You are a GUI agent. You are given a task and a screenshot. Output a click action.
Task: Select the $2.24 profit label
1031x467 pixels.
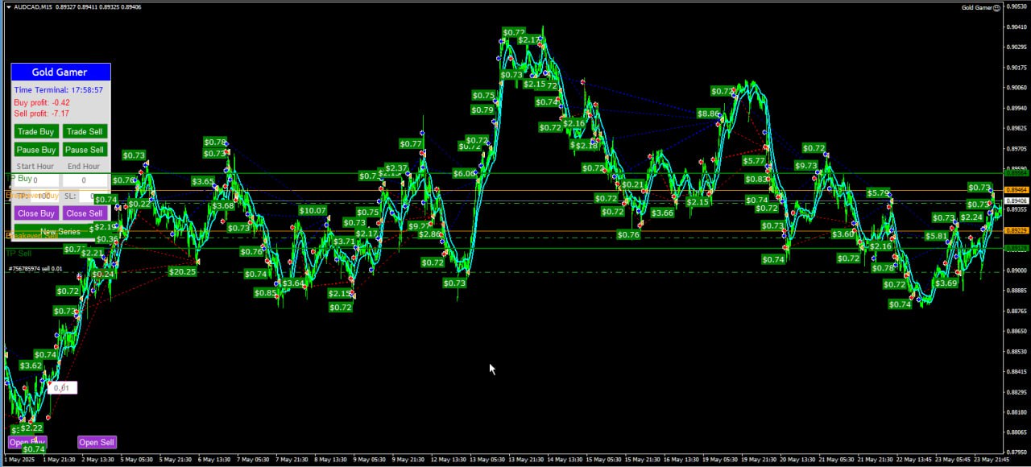[x=971, y=217]
